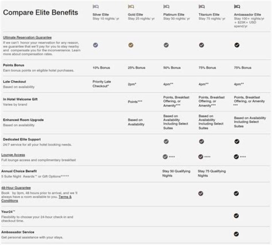Click Ambassador Elite Your24 checkmark

236,216
